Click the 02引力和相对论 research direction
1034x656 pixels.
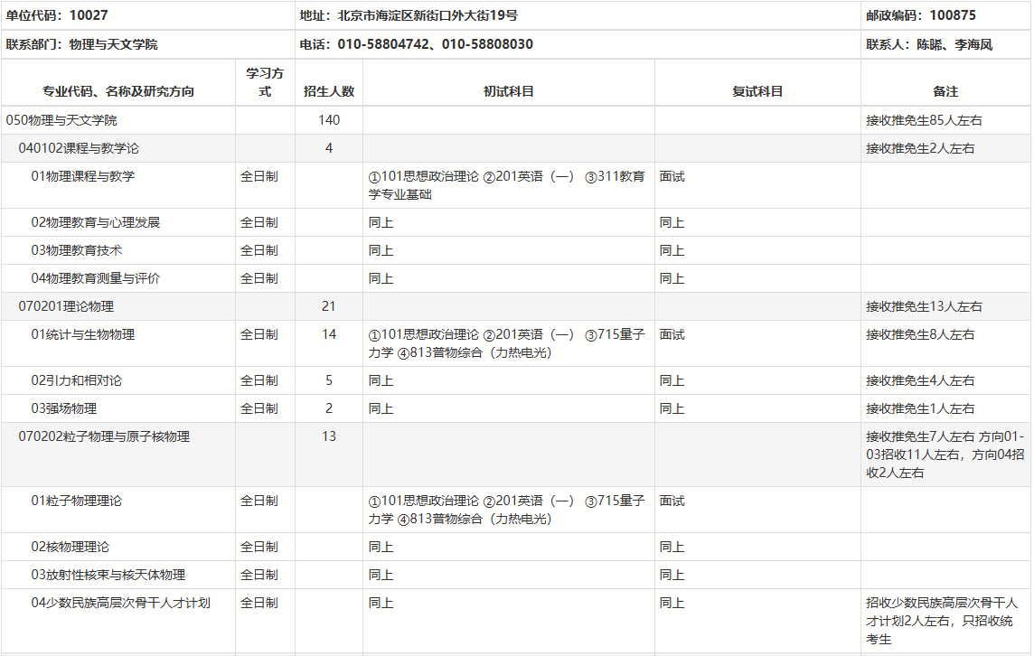77,380
